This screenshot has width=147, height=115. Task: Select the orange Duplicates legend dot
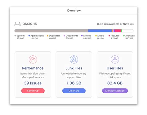(x=47, y=36)
